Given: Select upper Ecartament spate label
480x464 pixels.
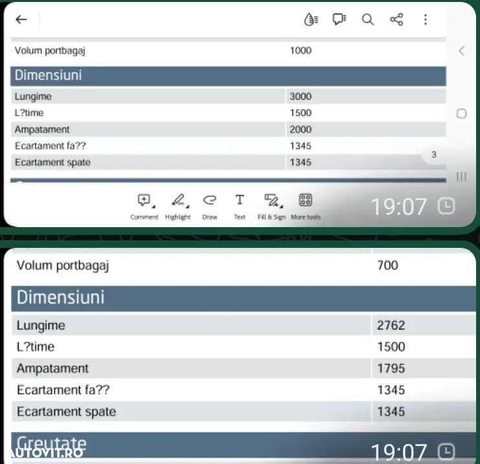Looking at the screenshot, I should point(52,162).
